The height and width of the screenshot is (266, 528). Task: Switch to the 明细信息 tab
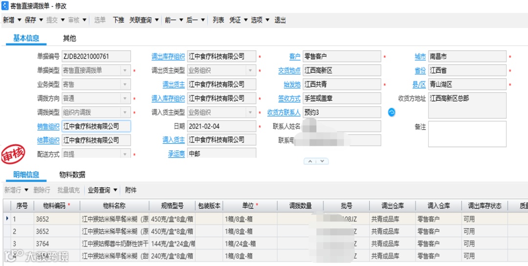26,175
